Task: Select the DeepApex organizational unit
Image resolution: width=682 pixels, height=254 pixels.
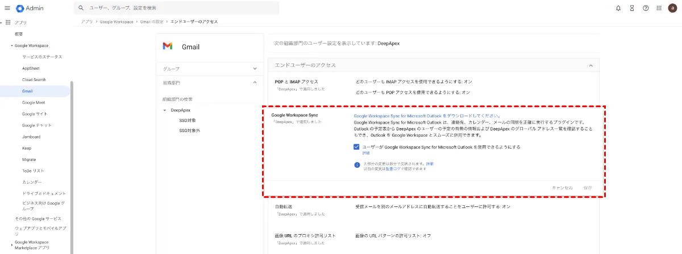Action: 181,110
